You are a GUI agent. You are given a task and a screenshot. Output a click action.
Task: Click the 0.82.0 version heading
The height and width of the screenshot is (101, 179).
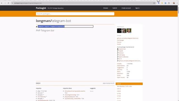pyautogui.click(x=38, y=83)
